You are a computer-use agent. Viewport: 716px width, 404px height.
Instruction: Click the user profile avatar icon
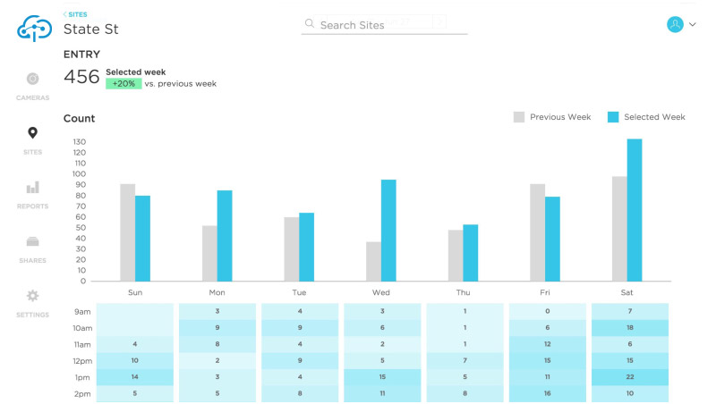click(x=675, y=25)
